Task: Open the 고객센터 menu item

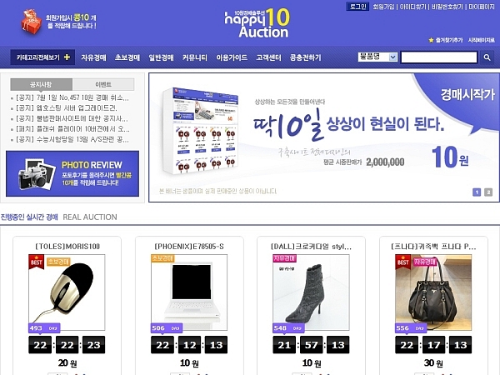Action: (x=269, y=57)
